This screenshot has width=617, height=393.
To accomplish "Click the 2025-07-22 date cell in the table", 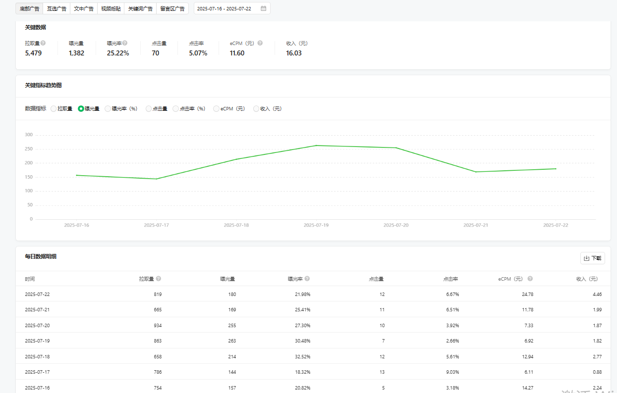I will (37, 295).
